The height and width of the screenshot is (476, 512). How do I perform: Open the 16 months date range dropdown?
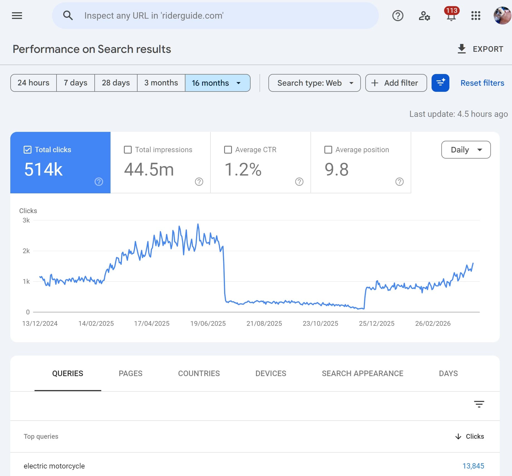point(217,83)
